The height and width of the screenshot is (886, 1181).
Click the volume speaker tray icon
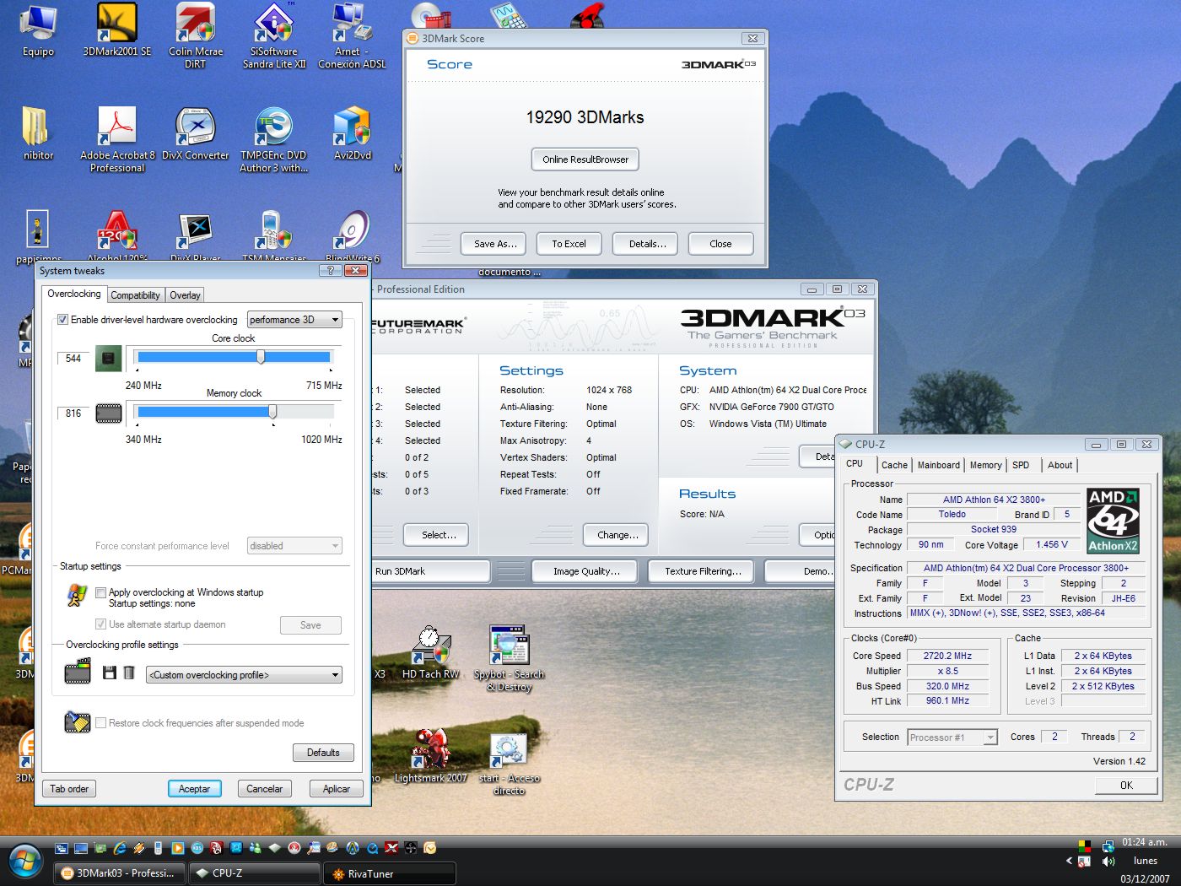coord(1108,862)
